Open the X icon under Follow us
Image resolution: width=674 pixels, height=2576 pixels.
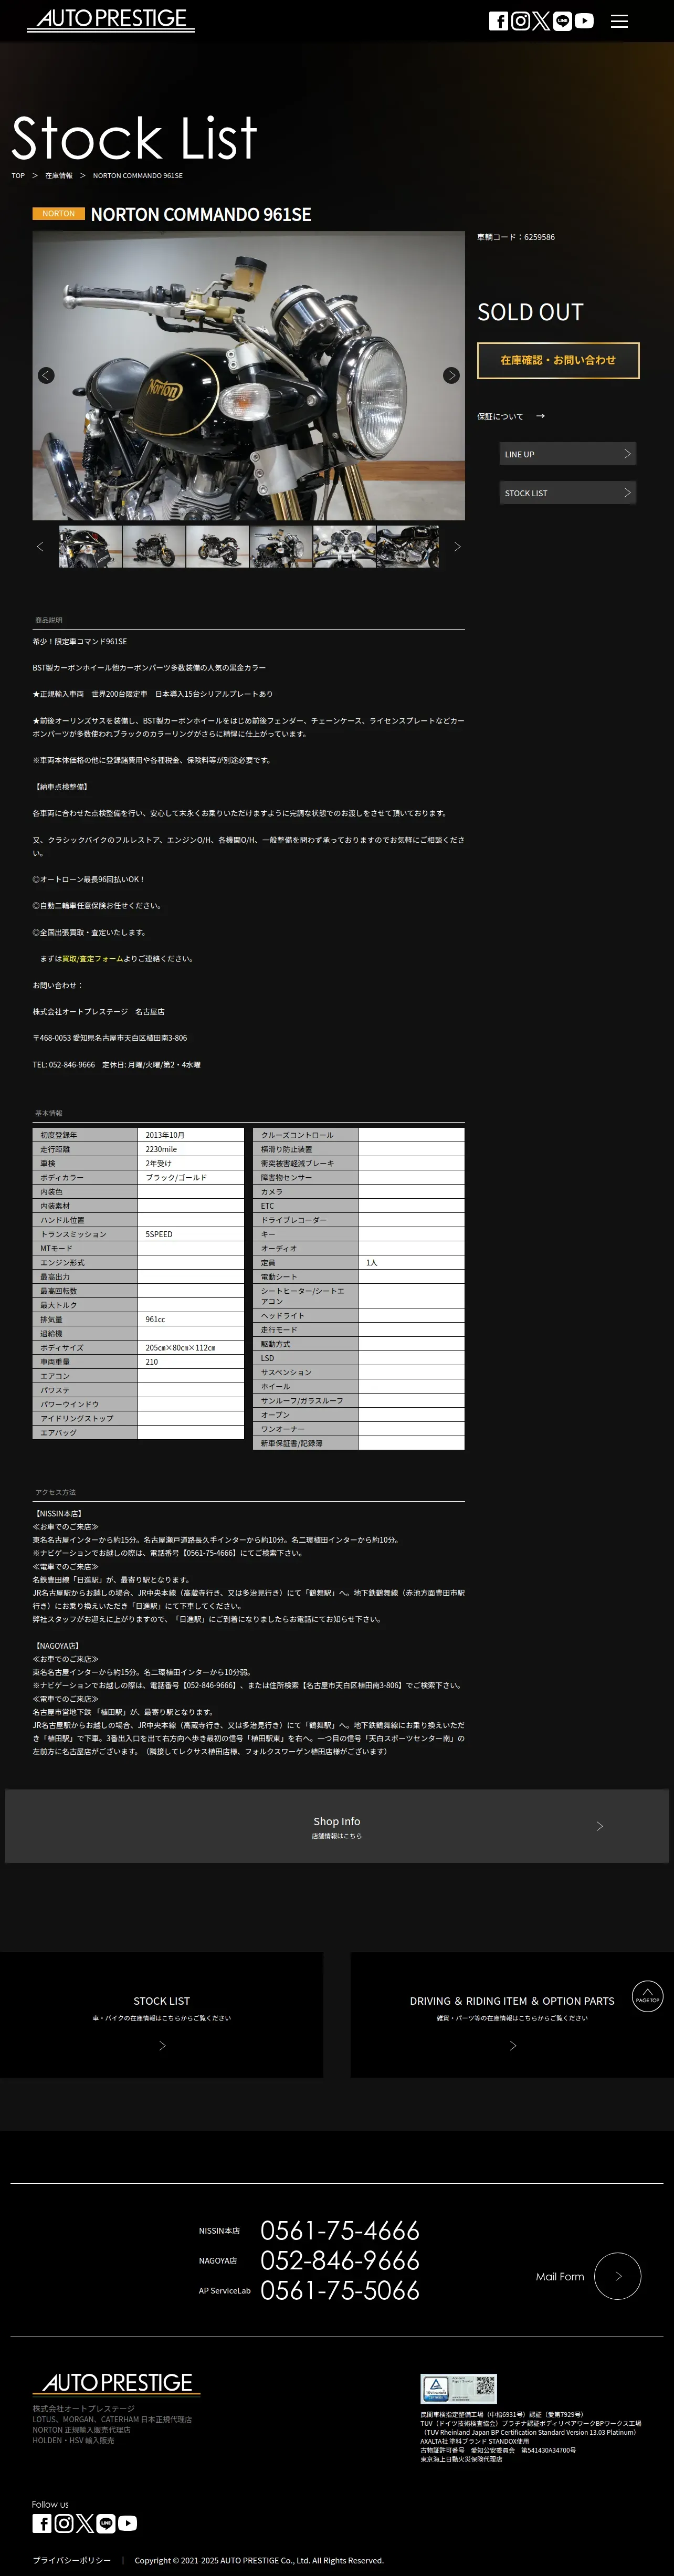click(x=85, y=2523)
